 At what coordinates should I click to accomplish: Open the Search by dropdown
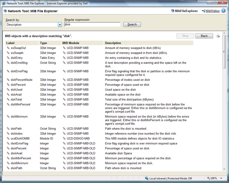(x=60, y=25)
